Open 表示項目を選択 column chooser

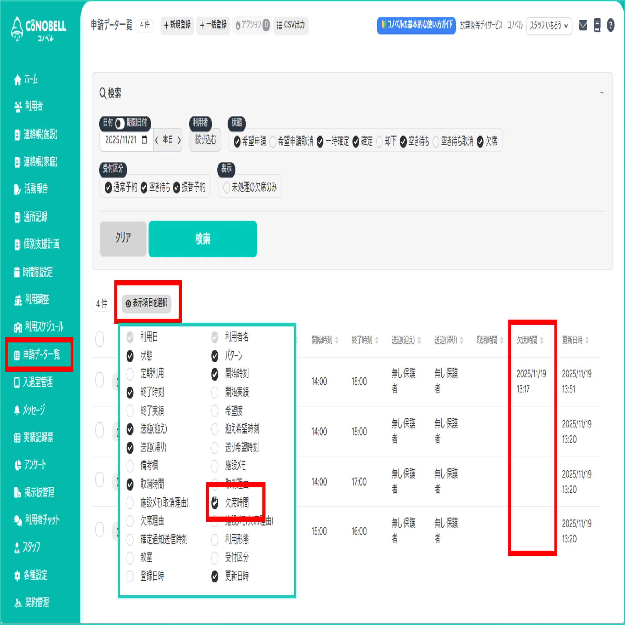pyautogui.click(x=147, y=303)
